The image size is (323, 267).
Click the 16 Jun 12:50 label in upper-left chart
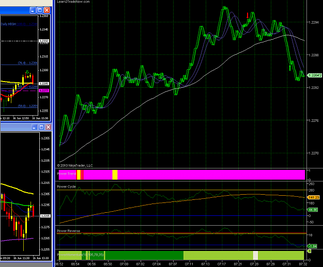pyautogui.click(x=21, y=118)
